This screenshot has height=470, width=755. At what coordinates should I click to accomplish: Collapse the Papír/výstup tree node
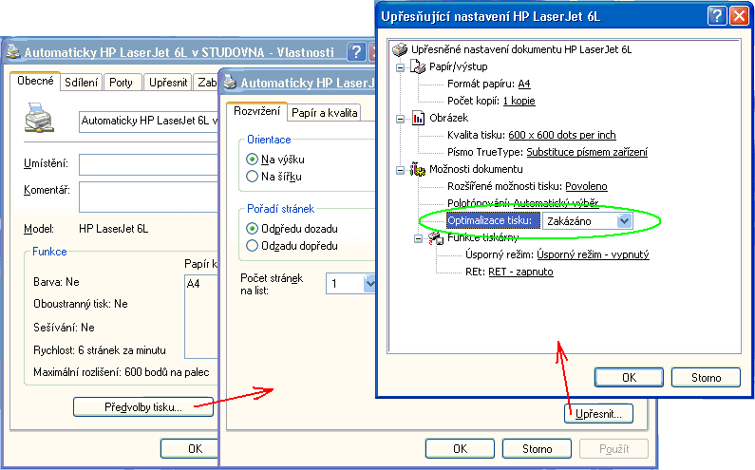[400, 67]
